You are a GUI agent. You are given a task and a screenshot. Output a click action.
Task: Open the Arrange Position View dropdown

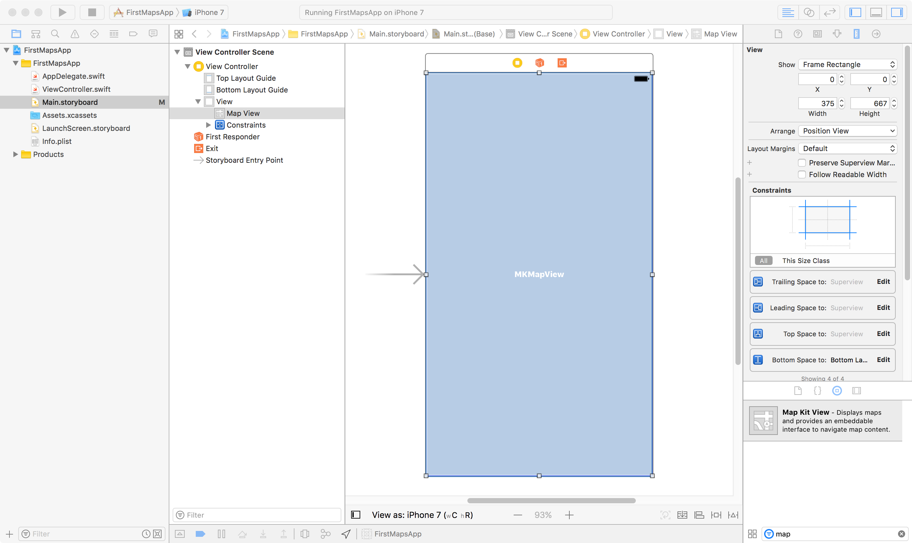click(x=847, y=131)
